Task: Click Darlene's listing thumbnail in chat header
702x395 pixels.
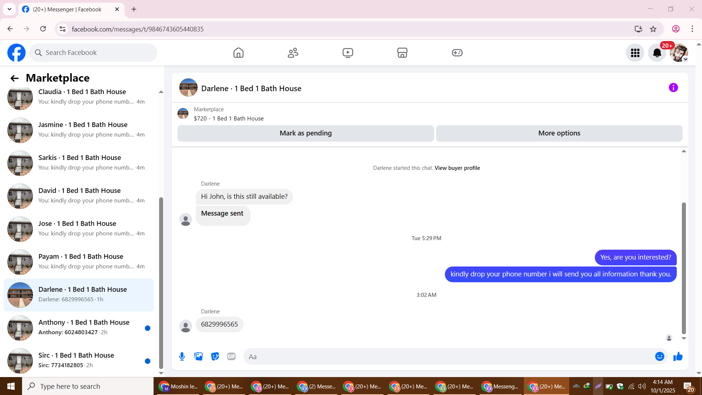Action: (x=188, y=88)
